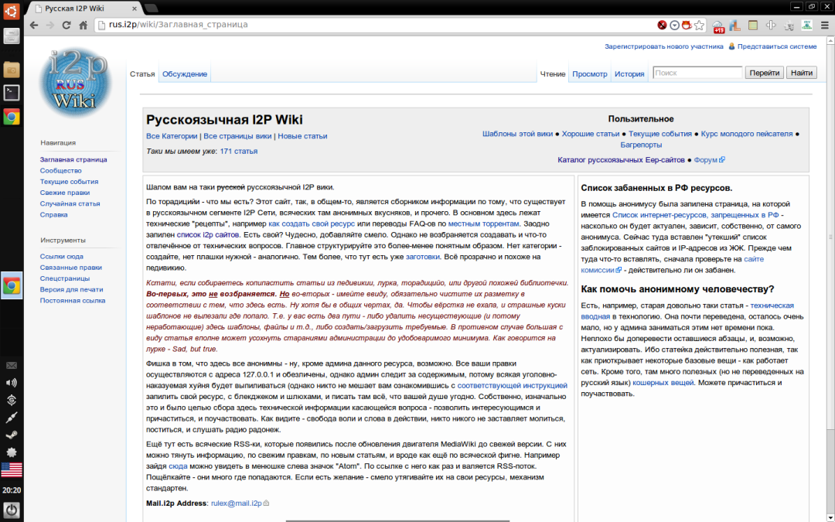Open the terminal from the launcher

pyautogui.click(x=11, y=93)
